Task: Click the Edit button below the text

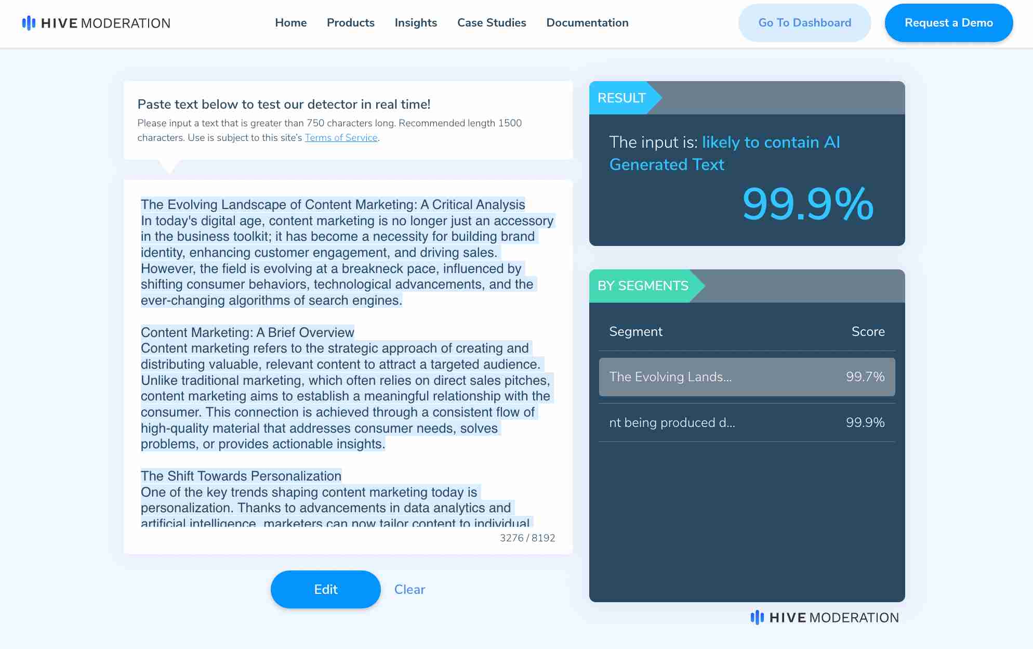Action: click(325, 589)
